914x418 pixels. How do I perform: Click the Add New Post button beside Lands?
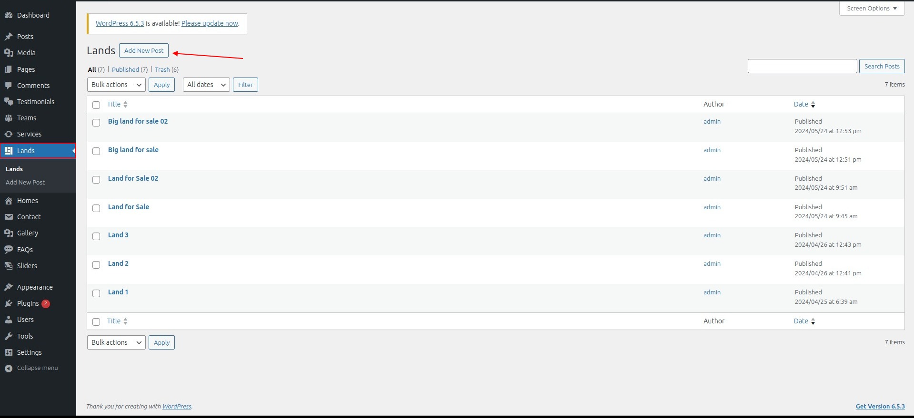(x=144, y=50)
